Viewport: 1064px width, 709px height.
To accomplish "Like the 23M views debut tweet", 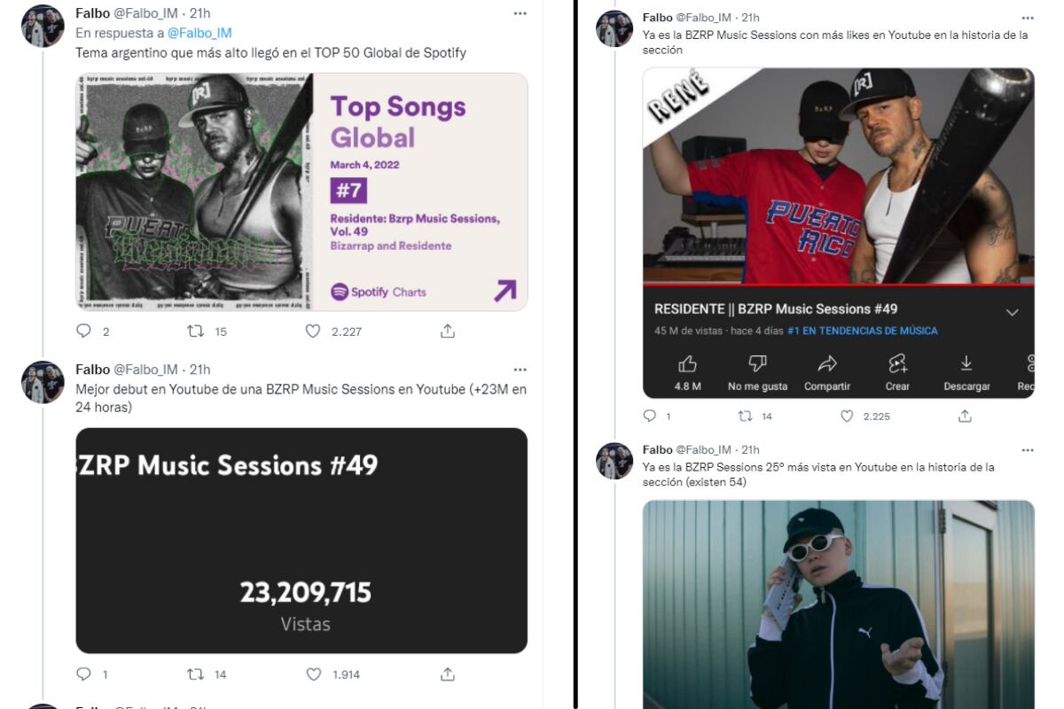I will tap(313, 674).
